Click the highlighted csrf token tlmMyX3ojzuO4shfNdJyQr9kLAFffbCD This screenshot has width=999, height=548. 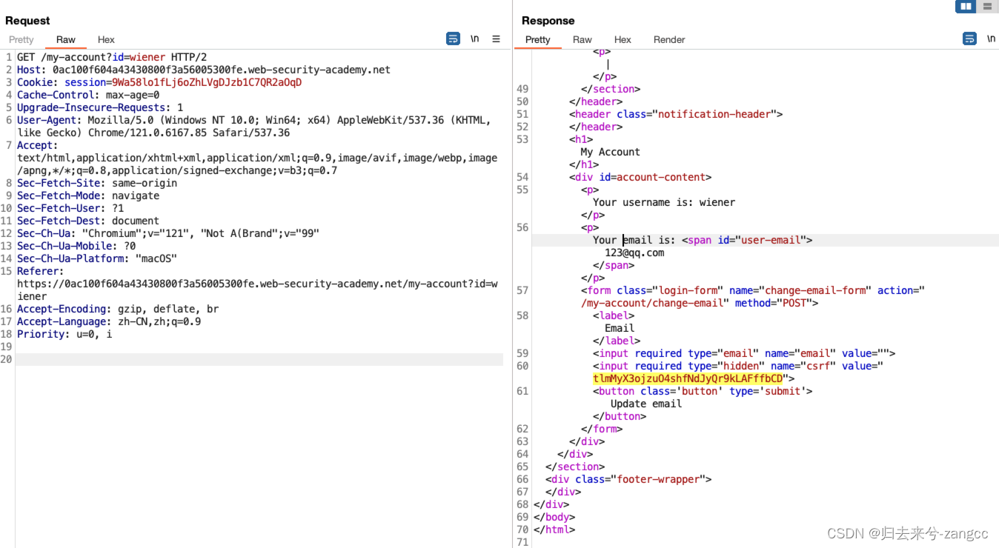click(x=688, y=378)
